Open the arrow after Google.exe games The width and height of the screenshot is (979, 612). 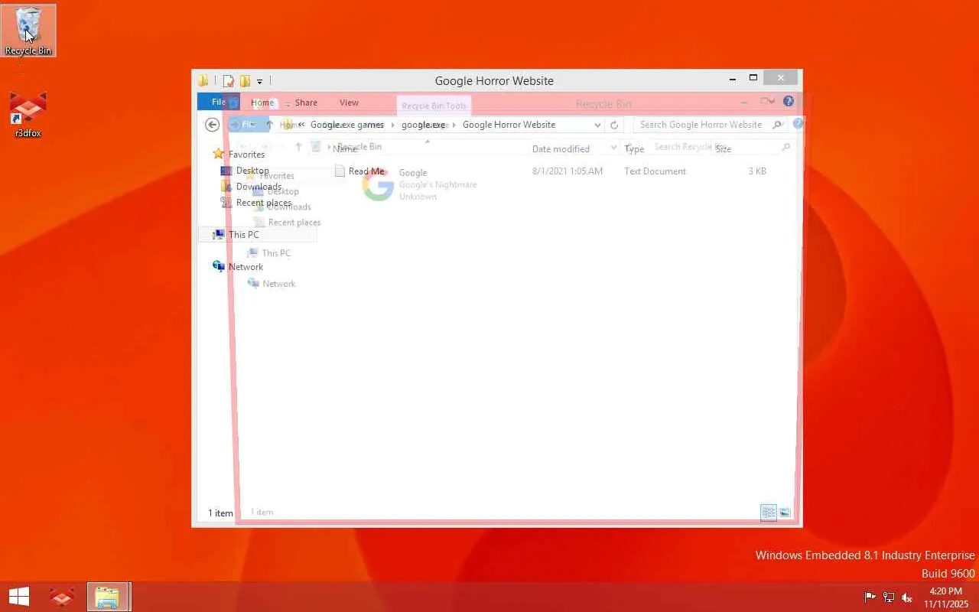tap(393, 125)
